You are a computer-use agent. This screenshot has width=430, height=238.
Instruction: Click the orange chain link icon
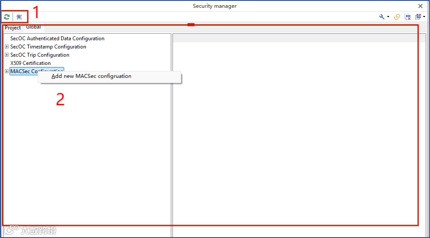[x=397, y=17]
